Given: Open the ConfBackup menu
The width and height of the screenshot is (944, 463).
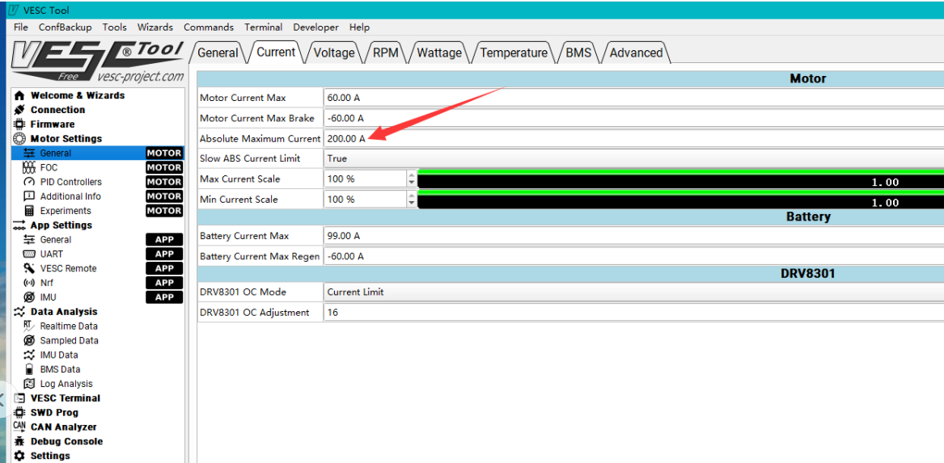Looking at the screenshot, I should [x=65, y=27].
